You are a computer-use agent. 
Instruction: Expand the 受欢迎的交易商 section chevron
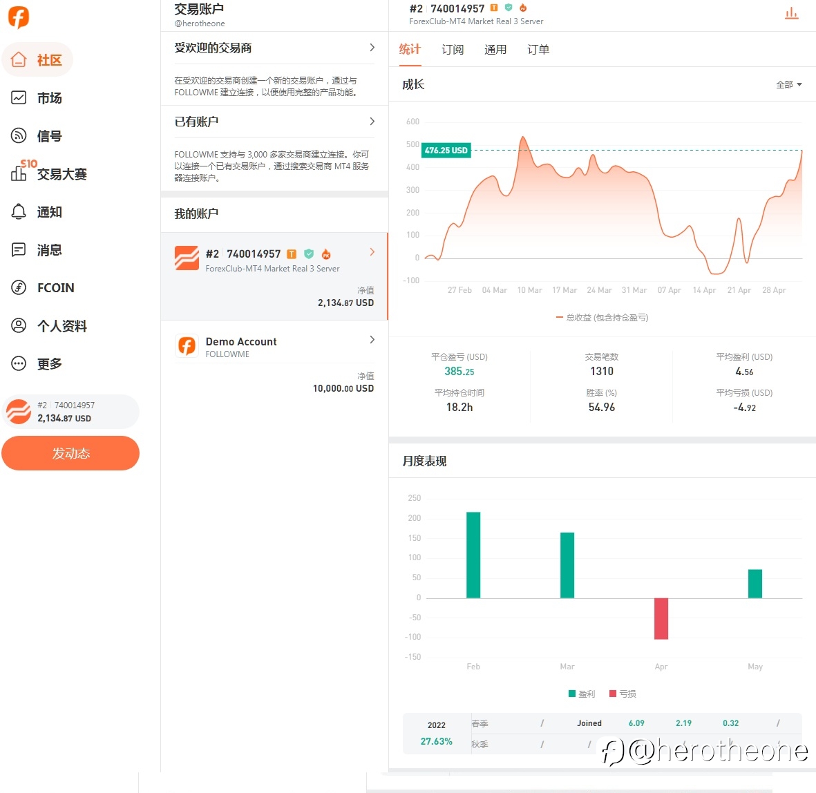372,48
